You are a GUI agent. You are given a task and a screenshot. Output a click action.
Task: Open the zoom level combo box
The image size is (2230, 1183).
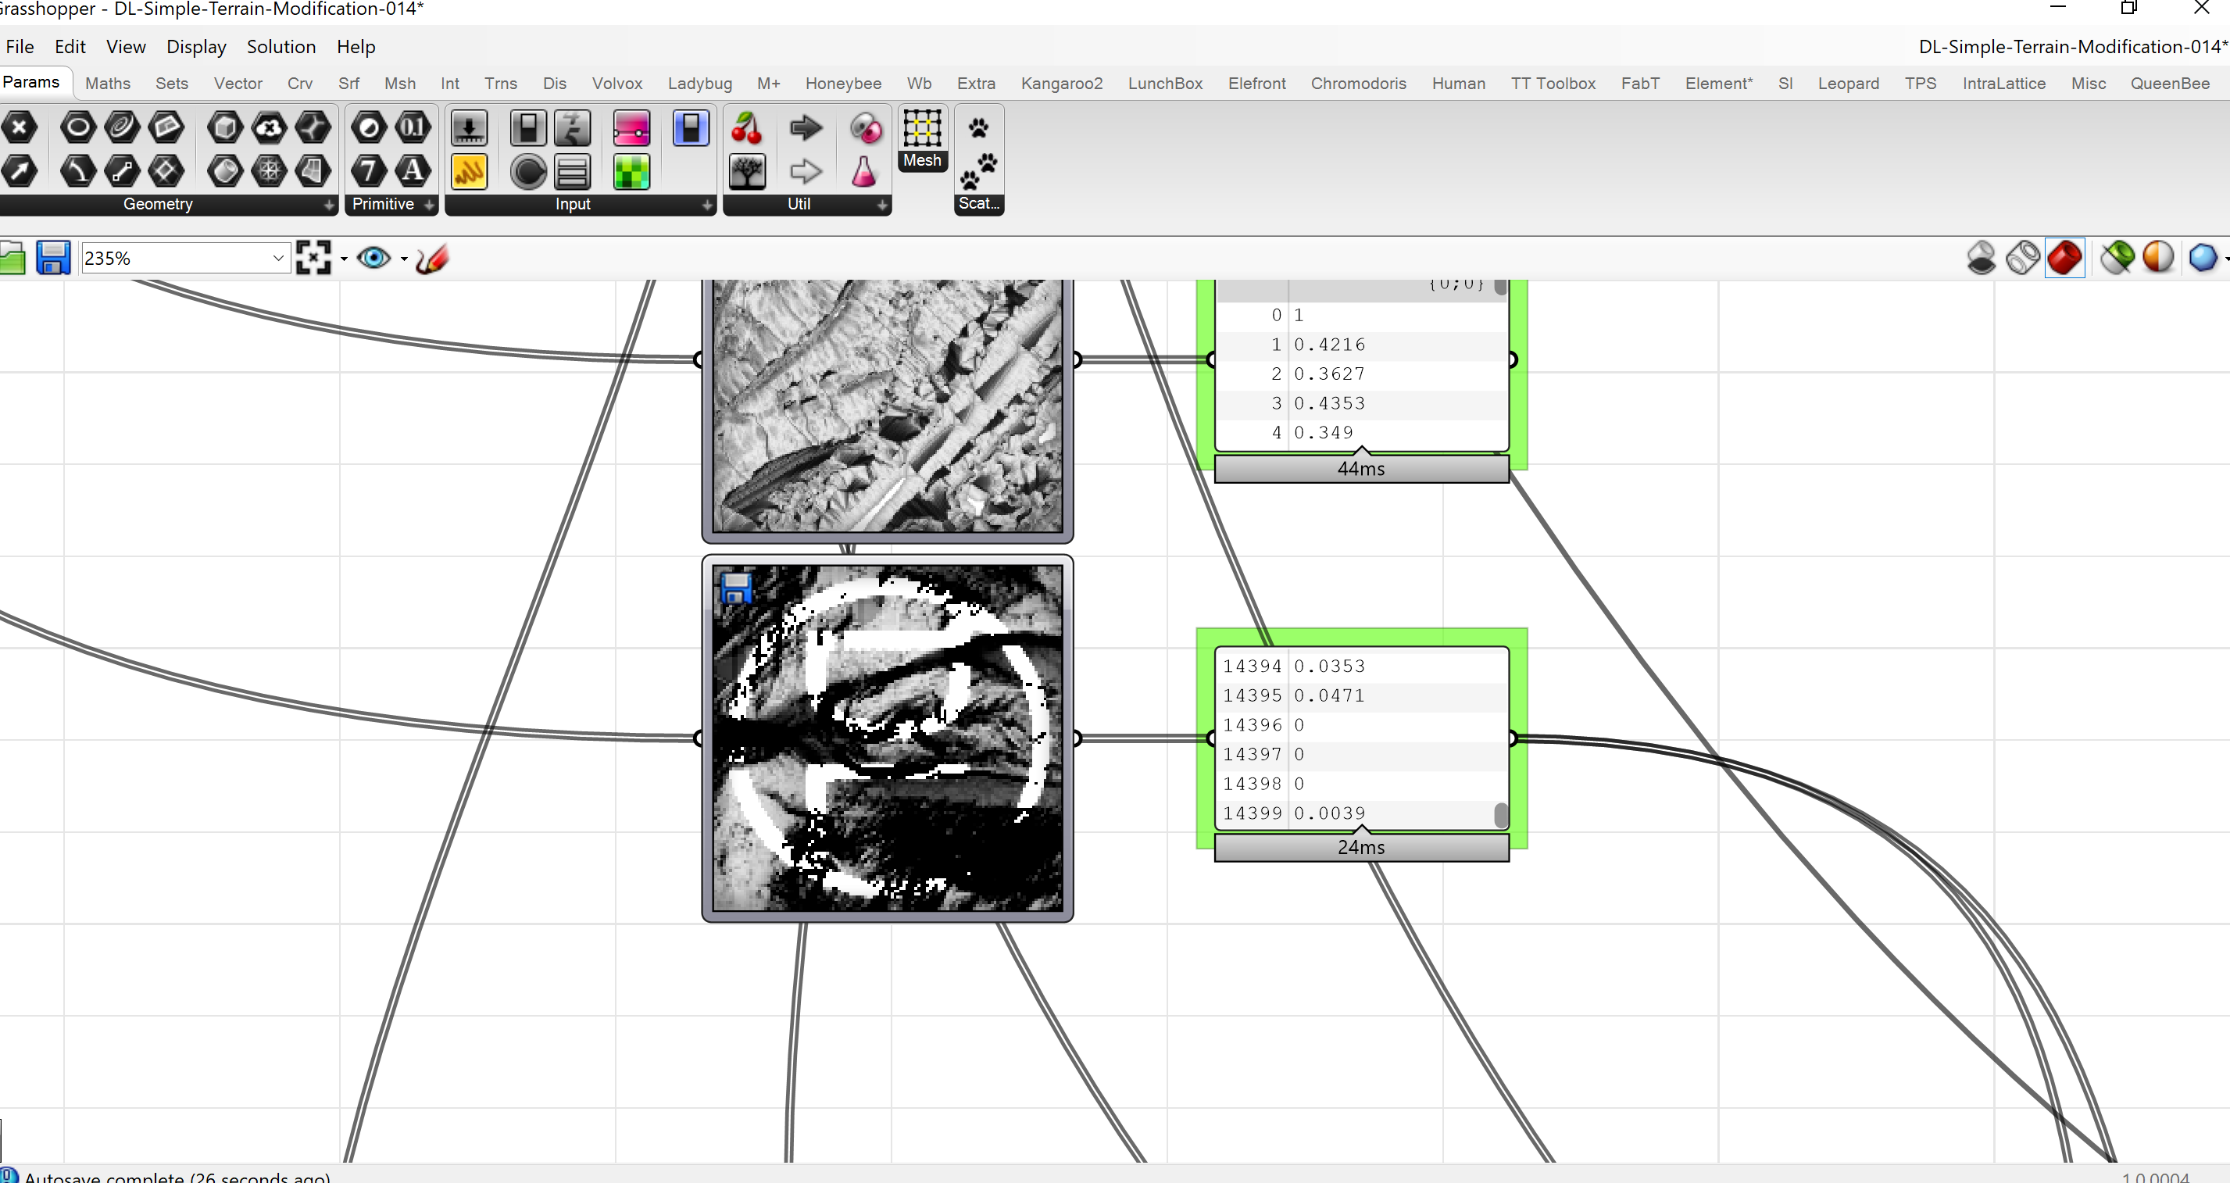click(184, 258)
